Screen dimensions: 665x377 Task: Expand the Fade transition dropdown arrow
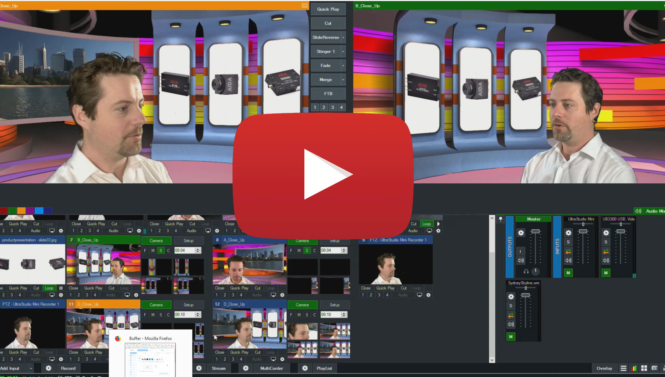tap(343, 66)
